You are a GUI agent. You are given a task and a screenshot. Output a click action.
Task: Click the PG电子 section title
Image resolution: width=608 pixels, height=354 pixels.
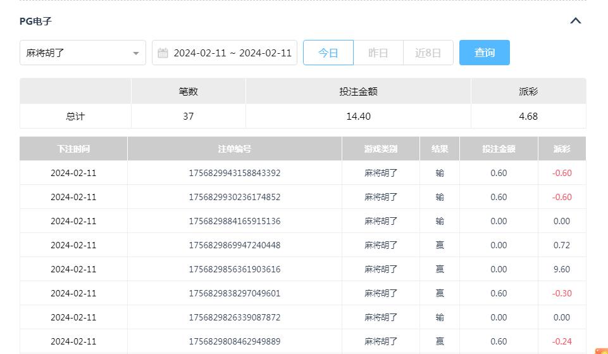click(35, 22)
